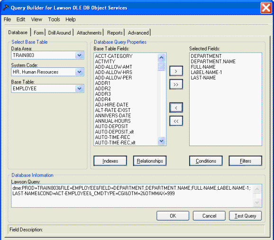Select ADDR3 field

pos(103,94)
